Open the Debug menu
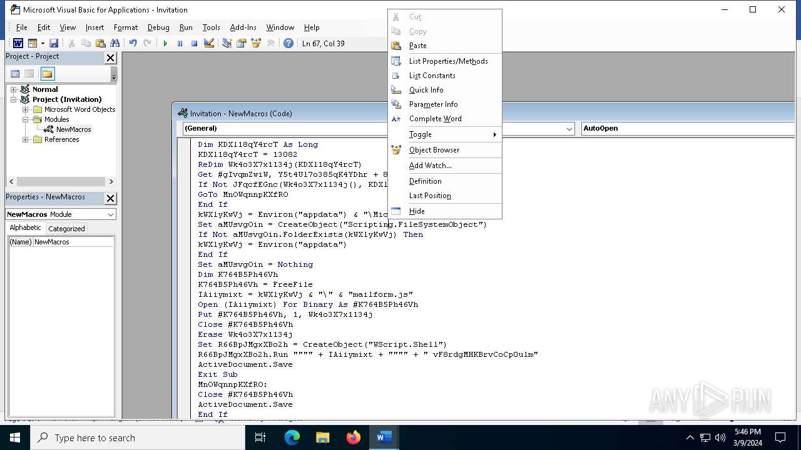 click(x=158, y=27)
